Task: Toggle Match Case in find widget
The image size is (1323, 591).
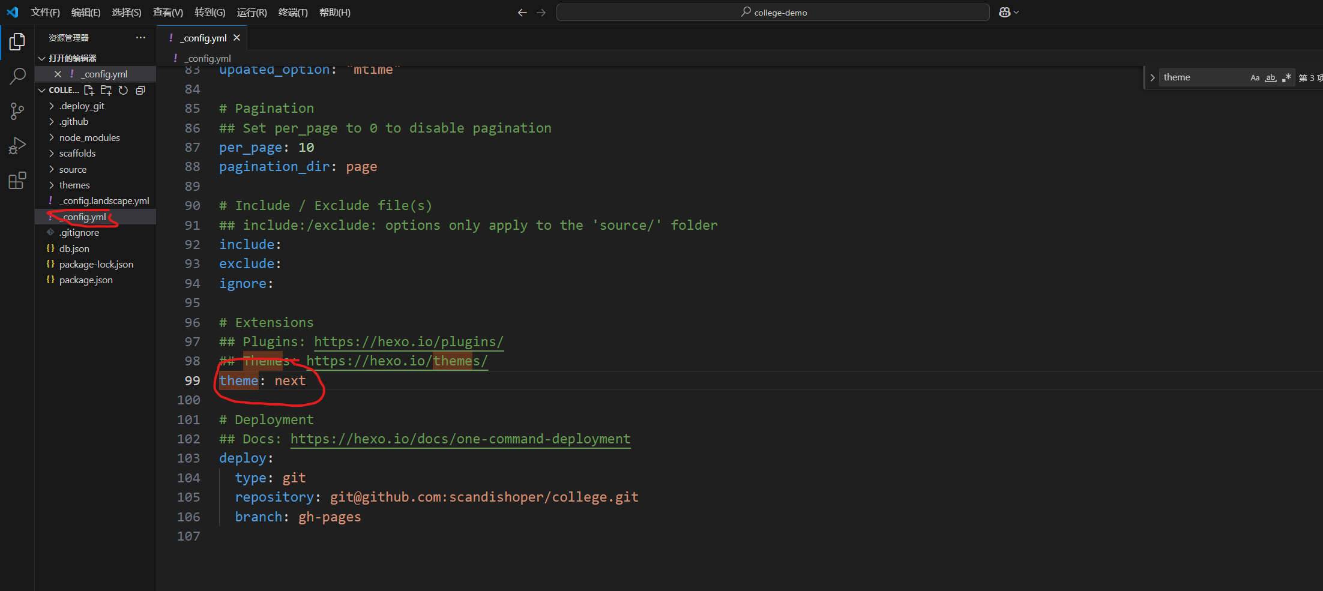Action: click(1255, 77)
